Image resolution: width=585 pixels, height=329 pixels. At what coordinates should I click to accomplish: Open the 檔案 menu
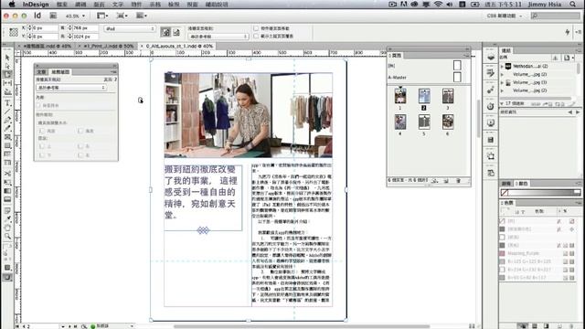[x=62, y=5]
